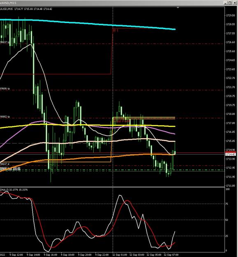The image size is (238, 257).
Task: Click the 89686 tp order label
Action: coord(5,89)
